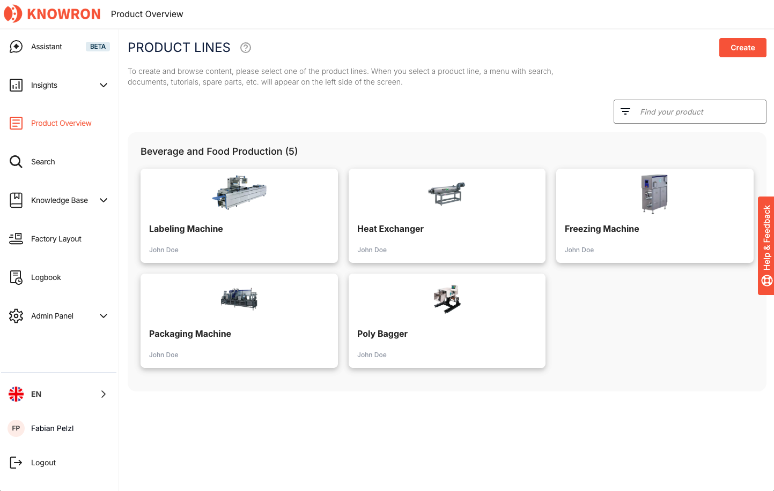
Task: Open the Freezing Machine thumbnail image
Action: pos(655,193)
